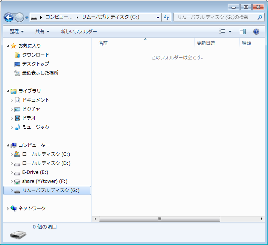Select お気に入り star icon

(13, 46)
